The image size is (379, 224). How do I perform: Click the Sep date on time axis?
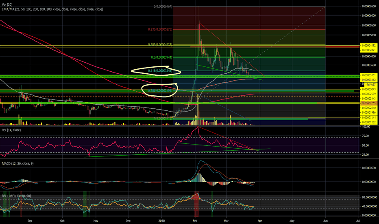(x=30, y=221)
